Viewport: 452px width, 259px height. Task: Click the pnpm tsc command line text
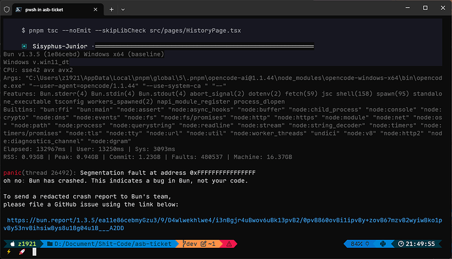[x=131, y=31]
